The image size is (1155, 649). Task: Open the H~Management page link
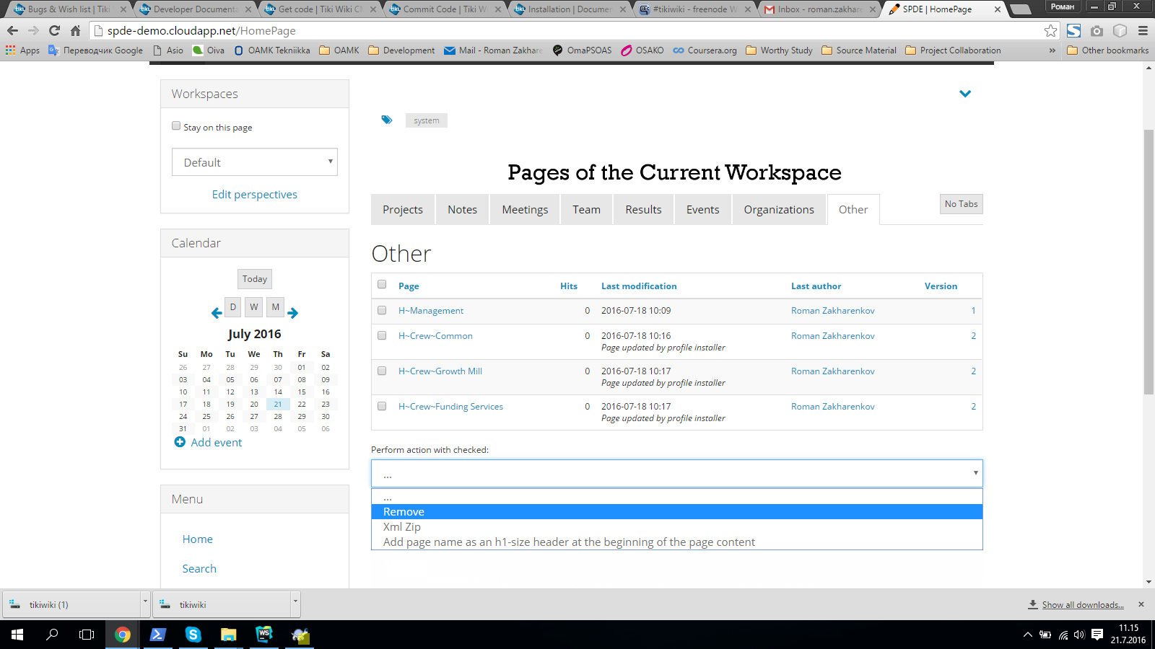pyautogui.click(x=431, y=311)
